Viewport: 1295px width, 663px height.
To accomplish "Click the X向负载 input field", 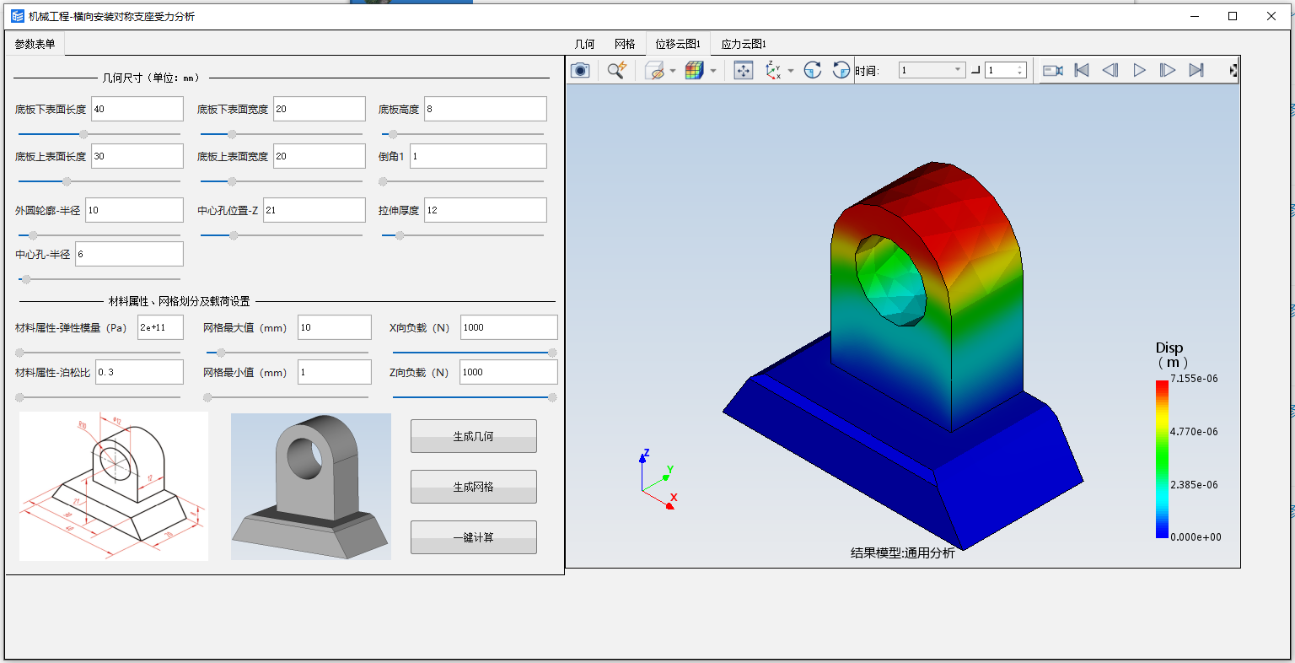I will coord(508,327).
